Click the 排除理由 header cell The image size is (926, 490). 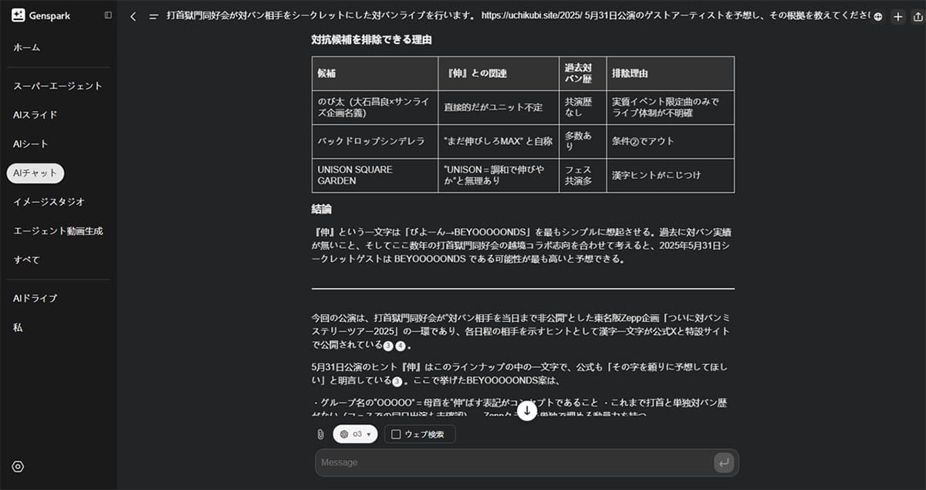click(x=670, y=73)
